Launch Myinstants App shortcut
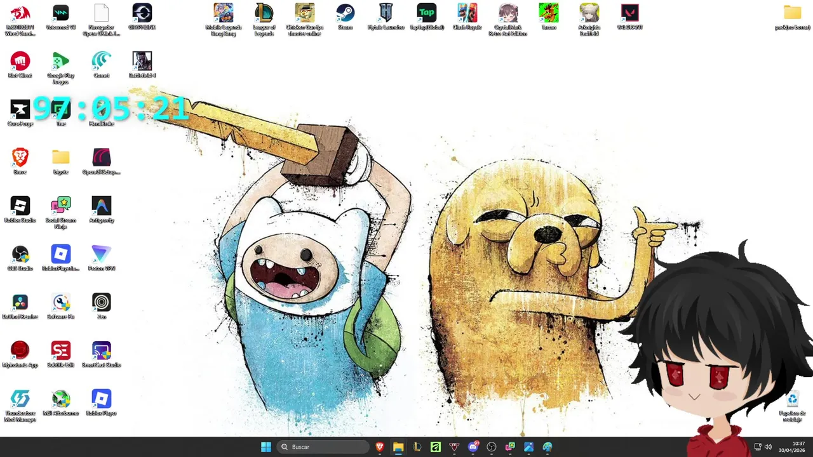The image size is (813, 457). (20, 355)
